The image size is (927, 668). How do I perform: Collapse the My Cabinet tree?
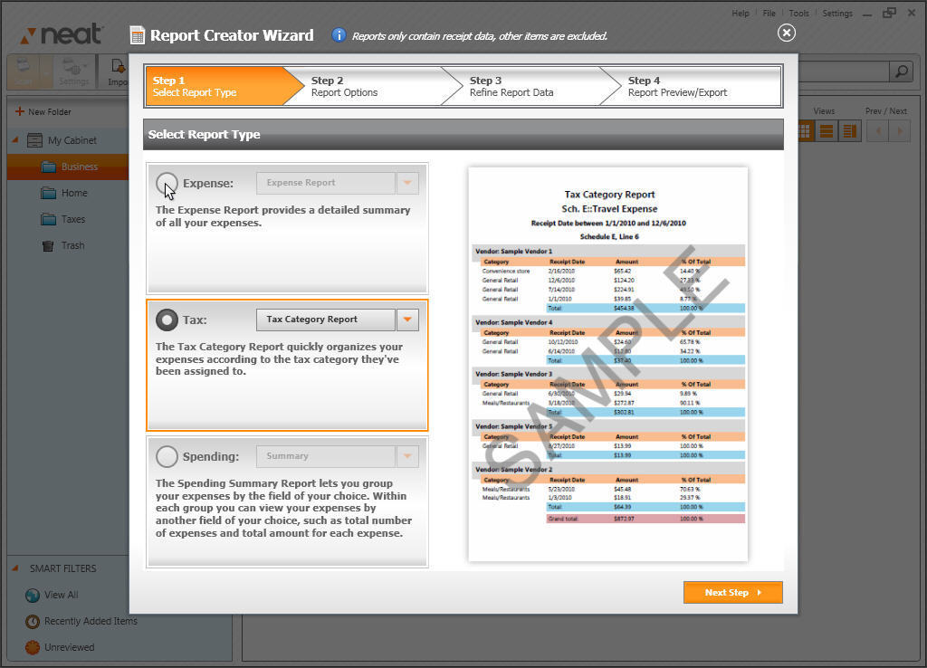point(13,140)
